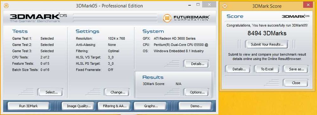The width and height of the screenshot is (317, 115).
Task: Export score To Excel
Action: pos(267,69)
